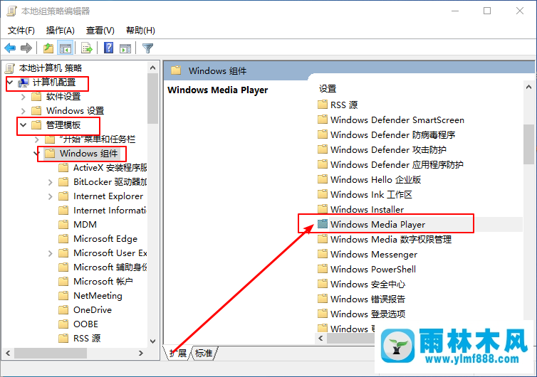Click the left tree vertical scrollbar thumb
Image resolution: width=537 pixels, height=377 pixels.
[x=152, y=99]
